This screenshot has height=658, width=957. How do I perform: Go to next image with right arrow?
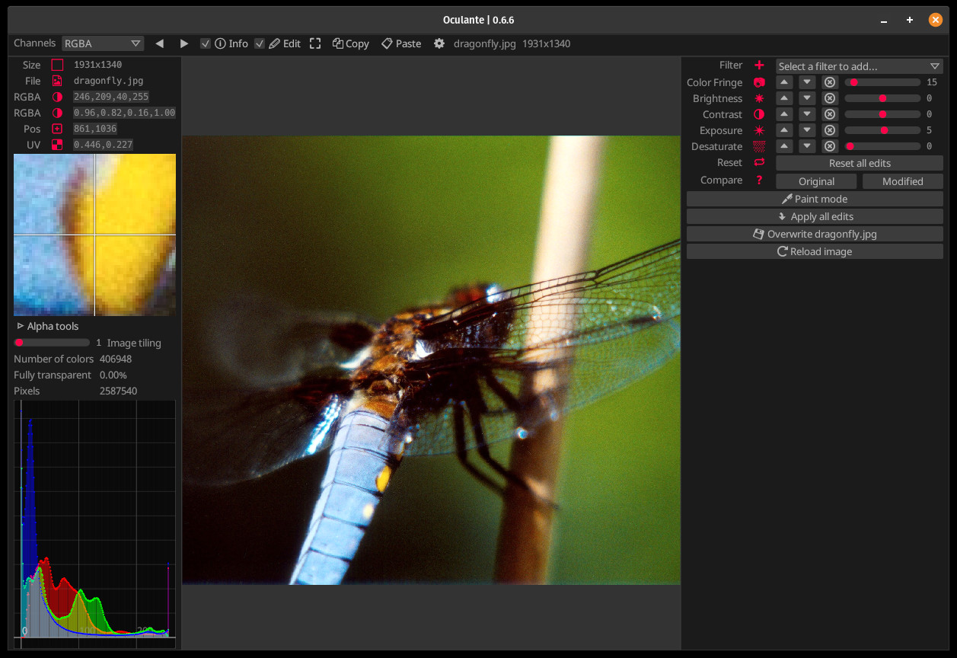[184, 43]
